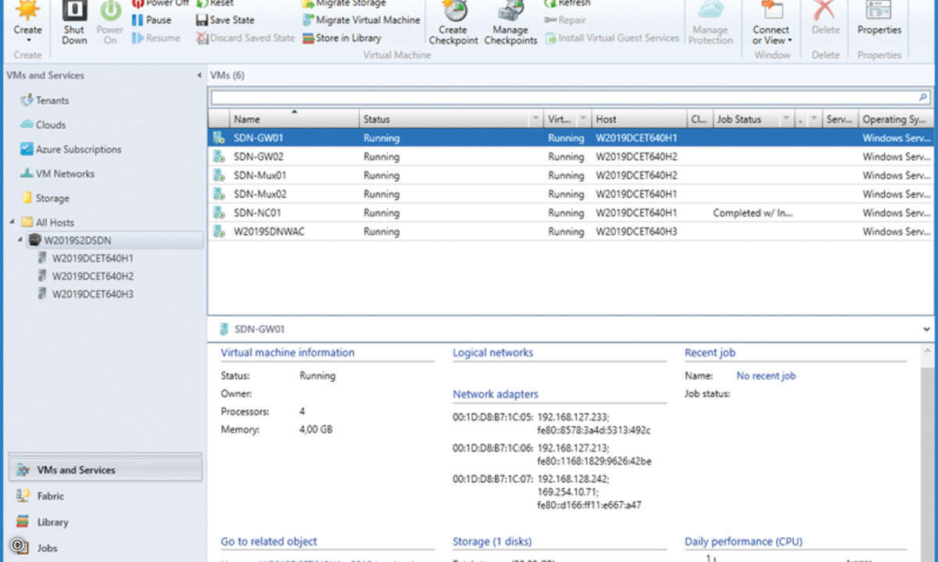This screenshot has width=938, height=562.
Task: Select Tenants in the navigation tree
Action: coord(52,100)
